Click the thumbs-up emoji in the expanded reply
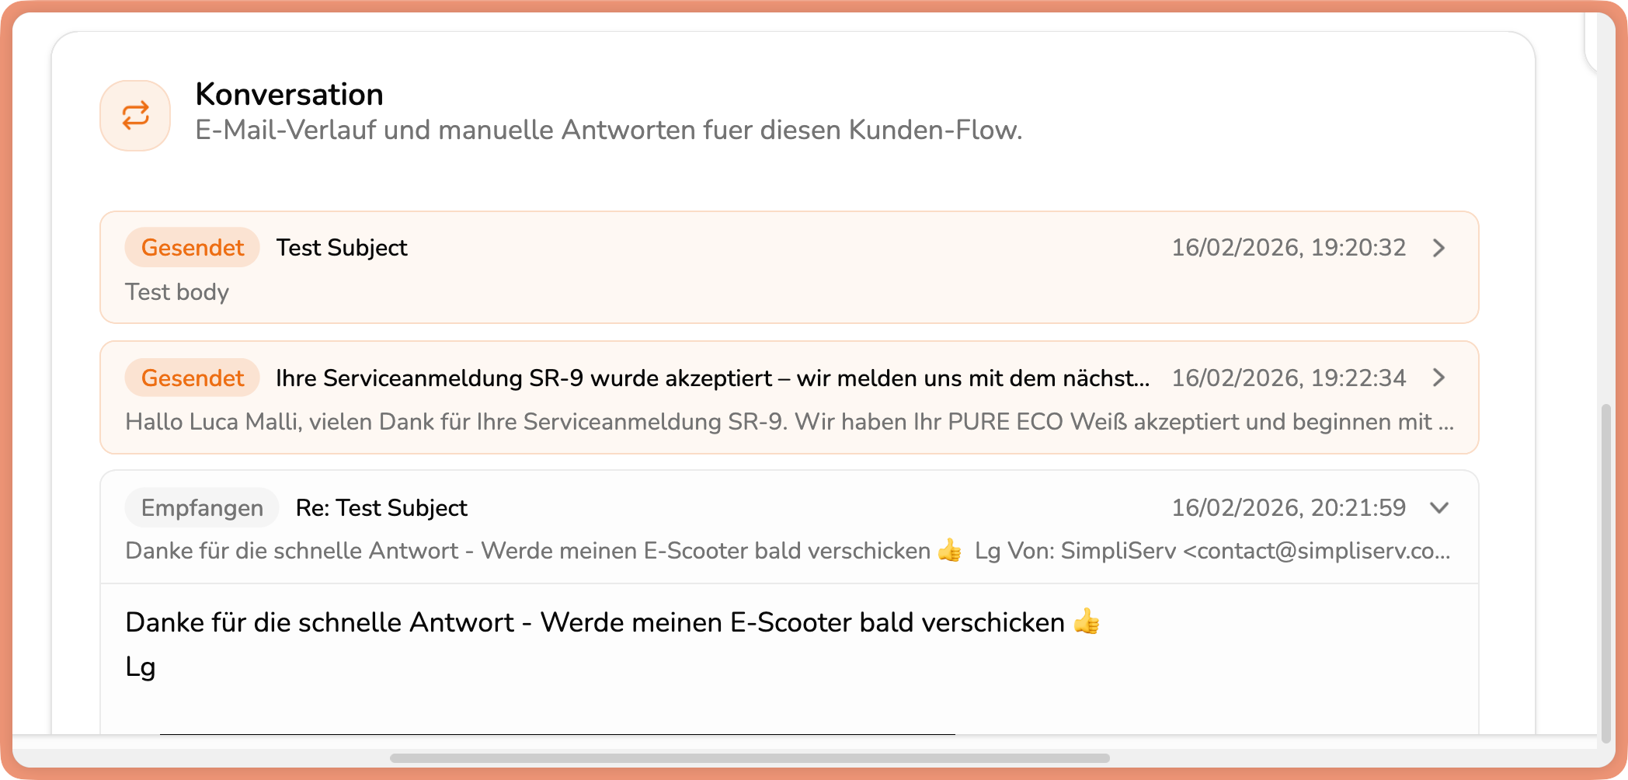The image size is (1628, 780). [1087, 621]
